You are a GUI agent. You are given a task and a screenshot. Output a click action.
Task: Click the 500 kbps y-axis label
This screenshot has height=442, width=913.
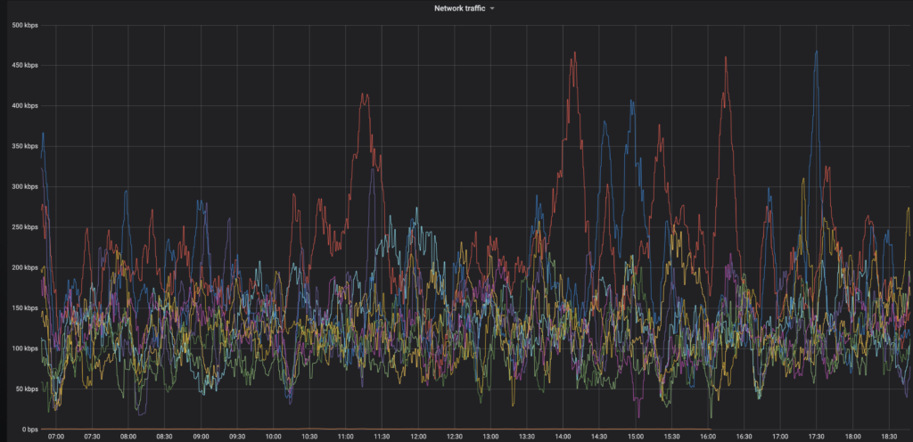[x=23, y=24]
